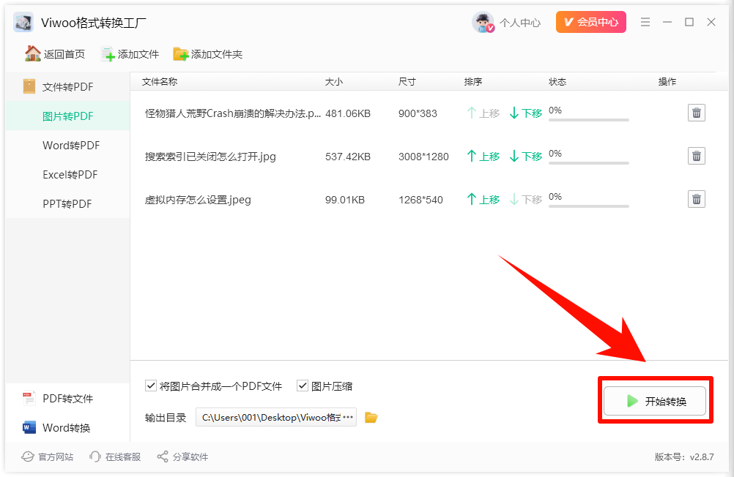Image resolution: width=734 pixels, height=477 pixels.
Task: Delete the 怪物猎人荒野Crash file with trash icon
Action: 697,113
